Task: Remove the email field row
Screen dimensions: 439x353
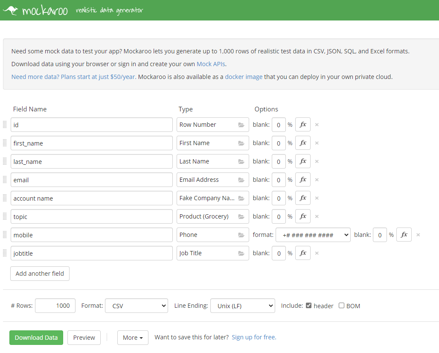Action: point(317,180)
